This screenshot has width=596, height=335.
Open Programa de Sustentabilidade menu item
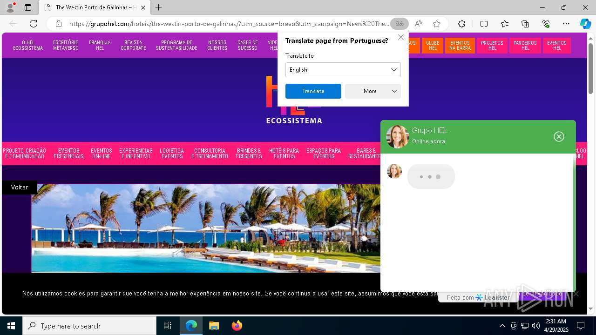pyautogui.click(x=176, y=46)
